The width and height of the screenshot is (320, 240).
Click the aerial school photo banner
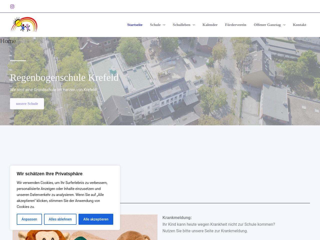200,82
